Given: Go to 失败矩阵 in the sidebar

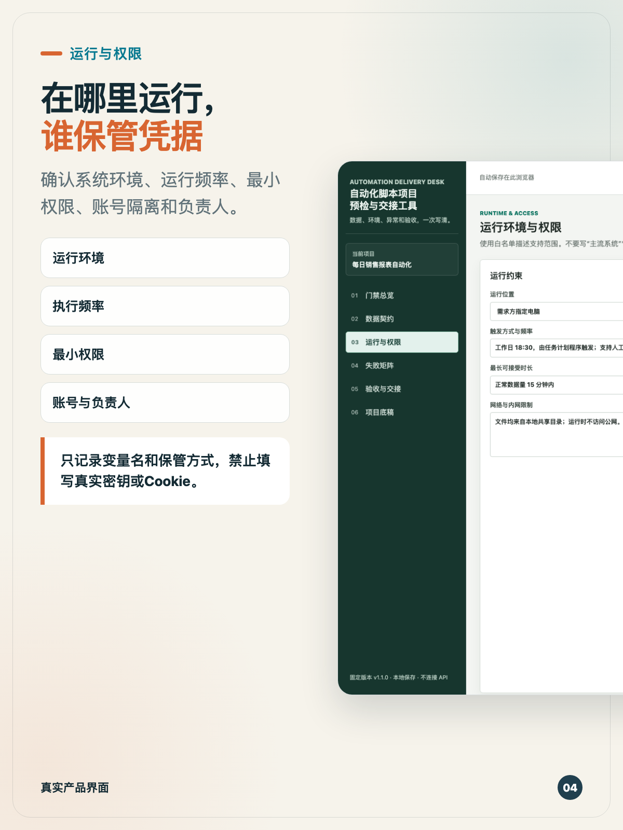Looking at the screenshot, I should [402, 365].
